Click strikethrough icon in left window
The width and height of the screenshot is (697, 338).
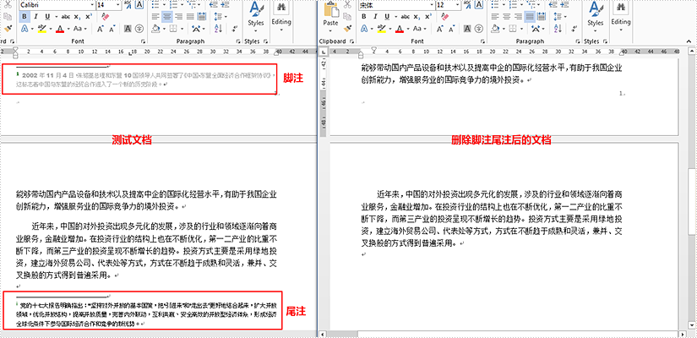pyautogui.click(x=64, y=17)
